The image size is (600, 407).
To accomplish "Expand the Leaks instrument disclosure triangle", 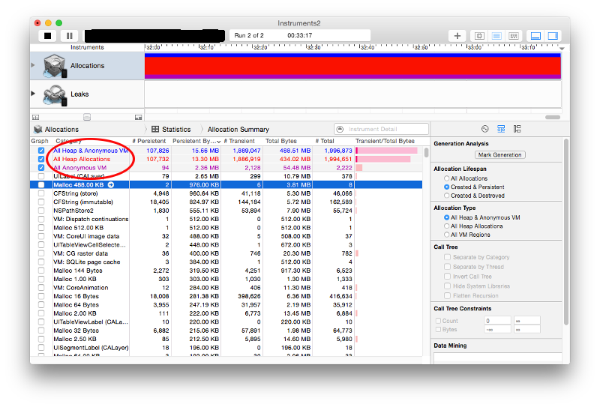I will coord(33,94).
